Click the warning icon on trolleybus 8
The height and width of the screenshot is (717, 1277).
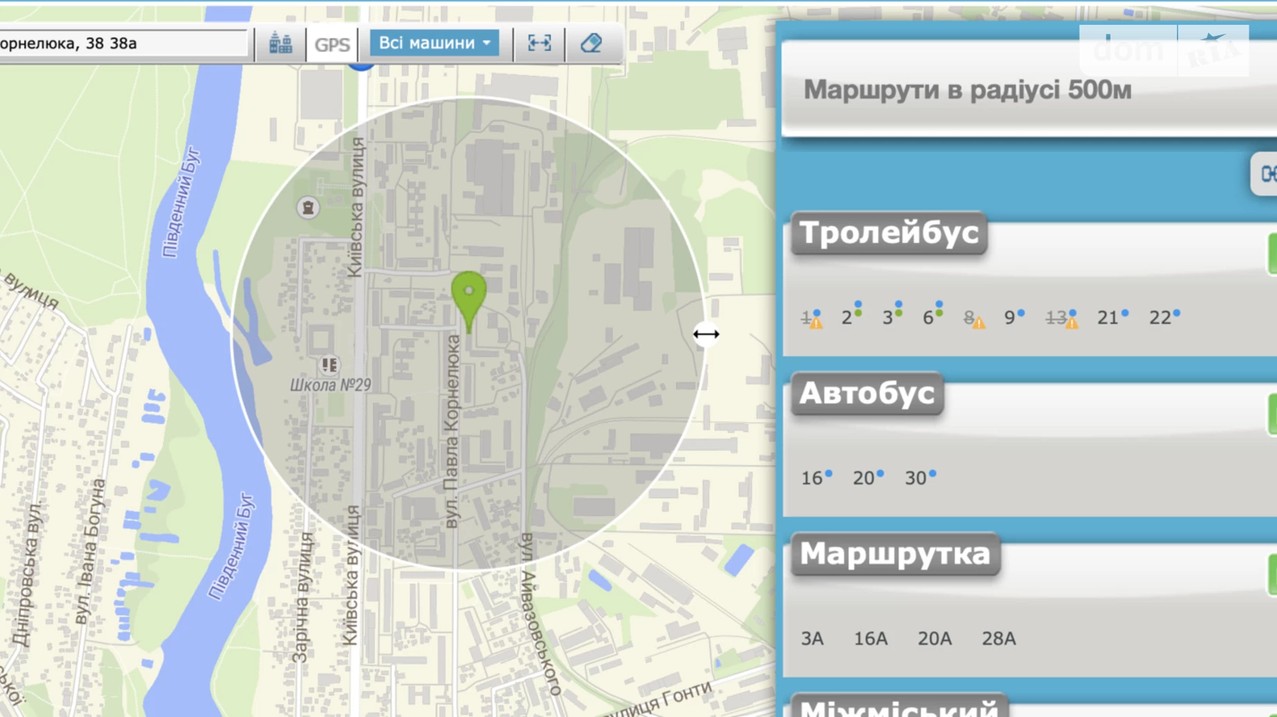979,323
